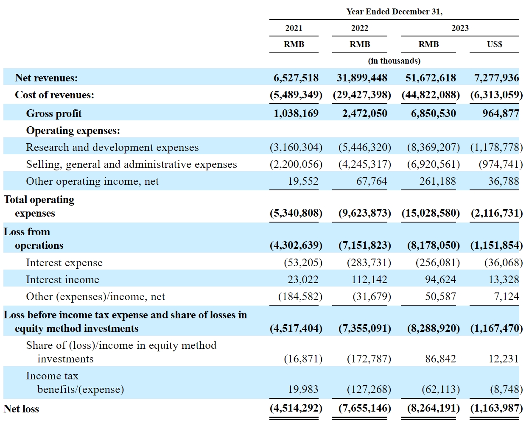Click loss before tax value (8,288,920)
This screenshot has height=437, width=529.
434,328
